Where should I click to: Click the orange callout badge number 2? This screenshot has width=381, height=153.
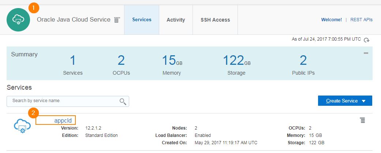34,113
